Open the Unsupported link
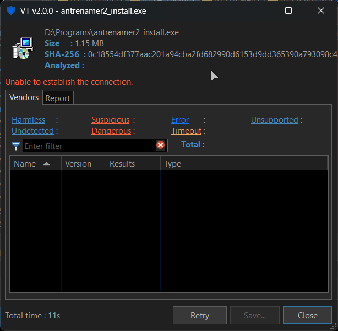338x331 pixels. coord(275,120)
